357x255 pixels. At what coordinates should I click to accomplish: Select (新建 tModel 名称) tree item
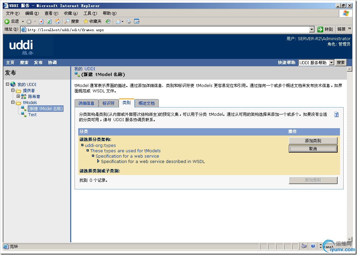[x=45, y=109]
